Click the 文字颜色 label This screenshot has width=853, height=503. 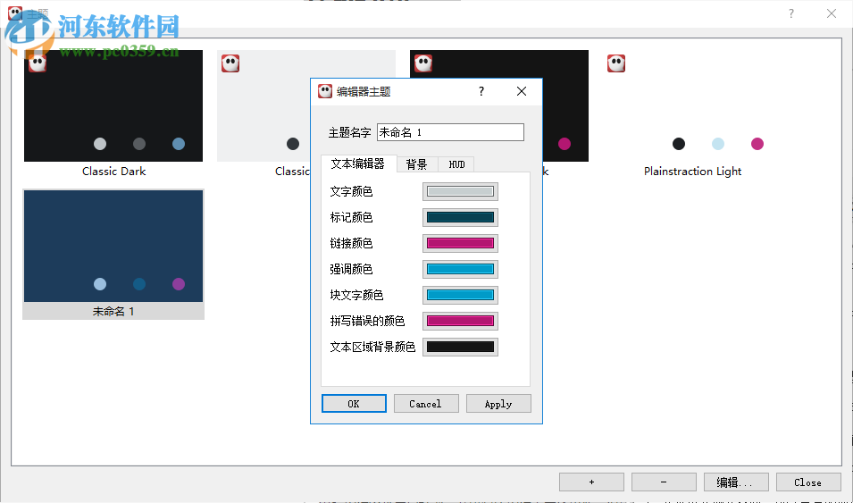tap(351, 191)
